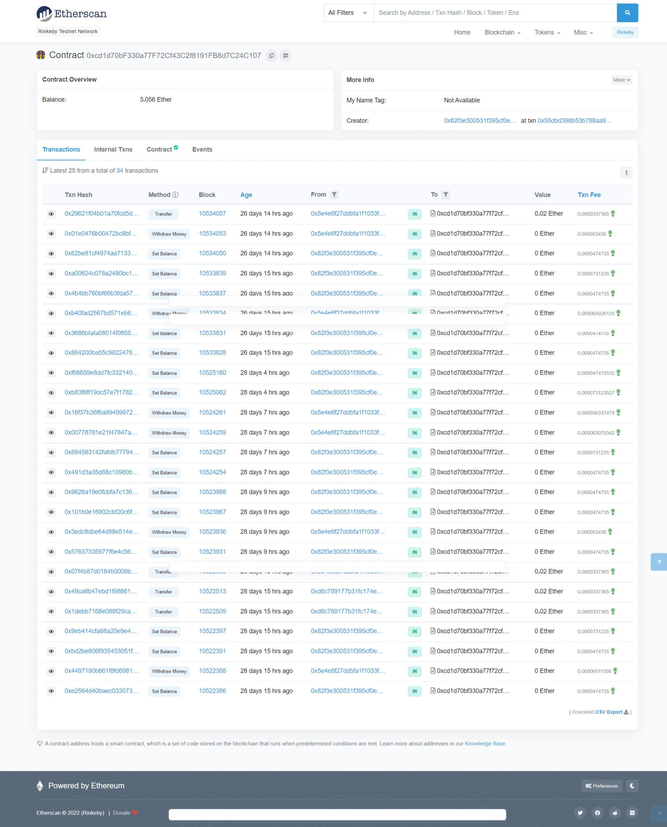
Task: Open the Preferences button in the footer
Action: [x=601, y=786]
